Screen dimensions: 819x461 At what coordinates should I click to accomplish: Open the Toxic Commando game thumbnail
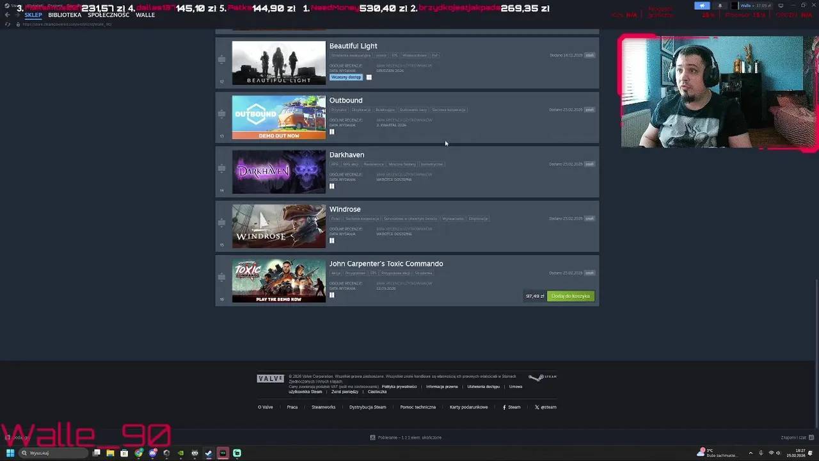(278, 280)
